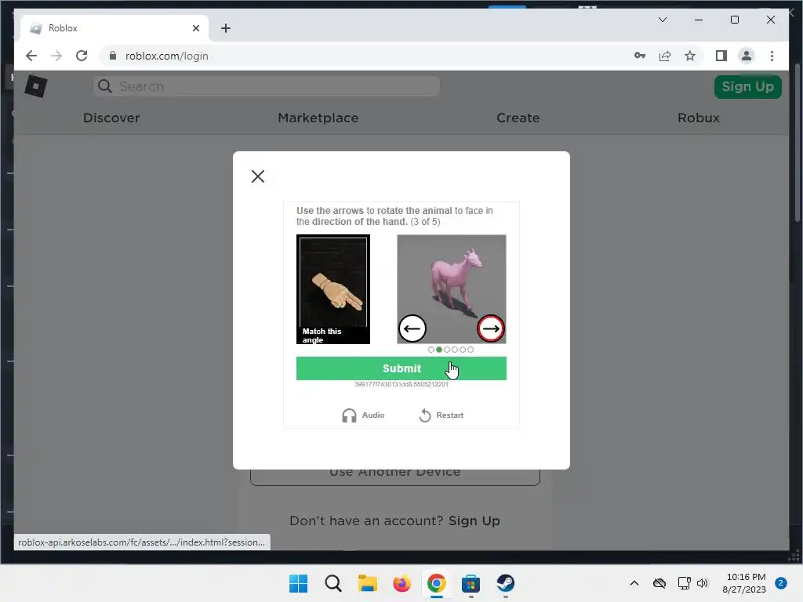Image resolution: width=803 pixels, height=602 pixels.
Task: Click the green Sign Up button
Action: coord(747,86)
